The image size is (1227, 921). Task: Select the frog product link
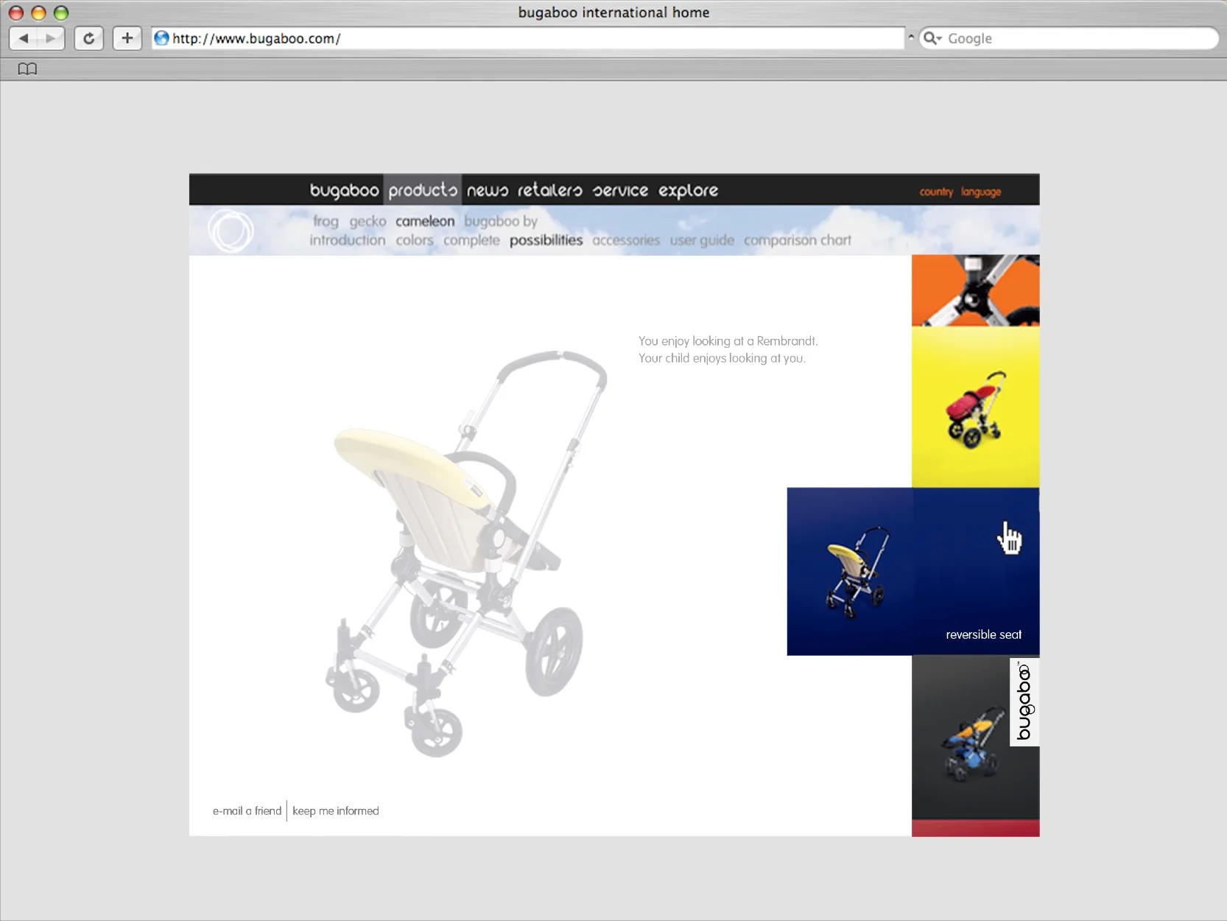[326, 221]
